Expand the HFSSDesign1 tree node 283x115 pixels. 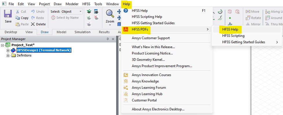pyautogui.click(x=8, y=50)
